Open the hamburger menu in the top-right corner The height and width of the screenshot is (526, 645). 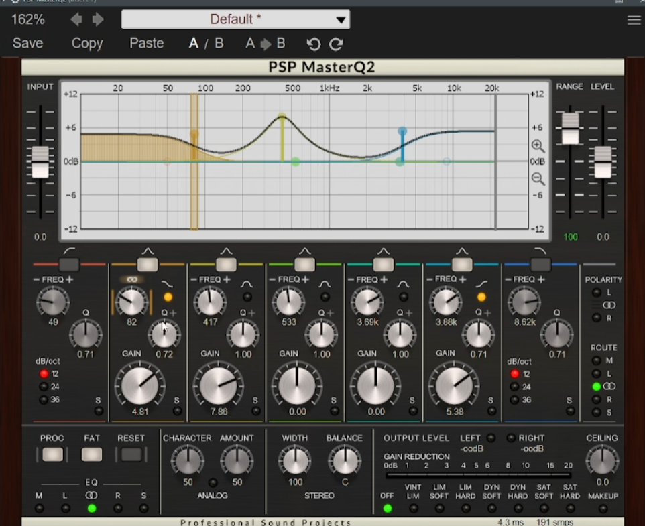[634, 20]
